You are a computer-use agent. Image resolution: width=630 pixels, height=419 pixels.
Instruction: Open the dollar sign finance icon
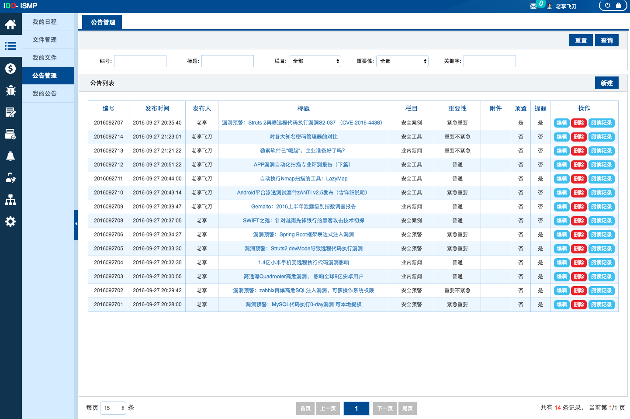10,69
